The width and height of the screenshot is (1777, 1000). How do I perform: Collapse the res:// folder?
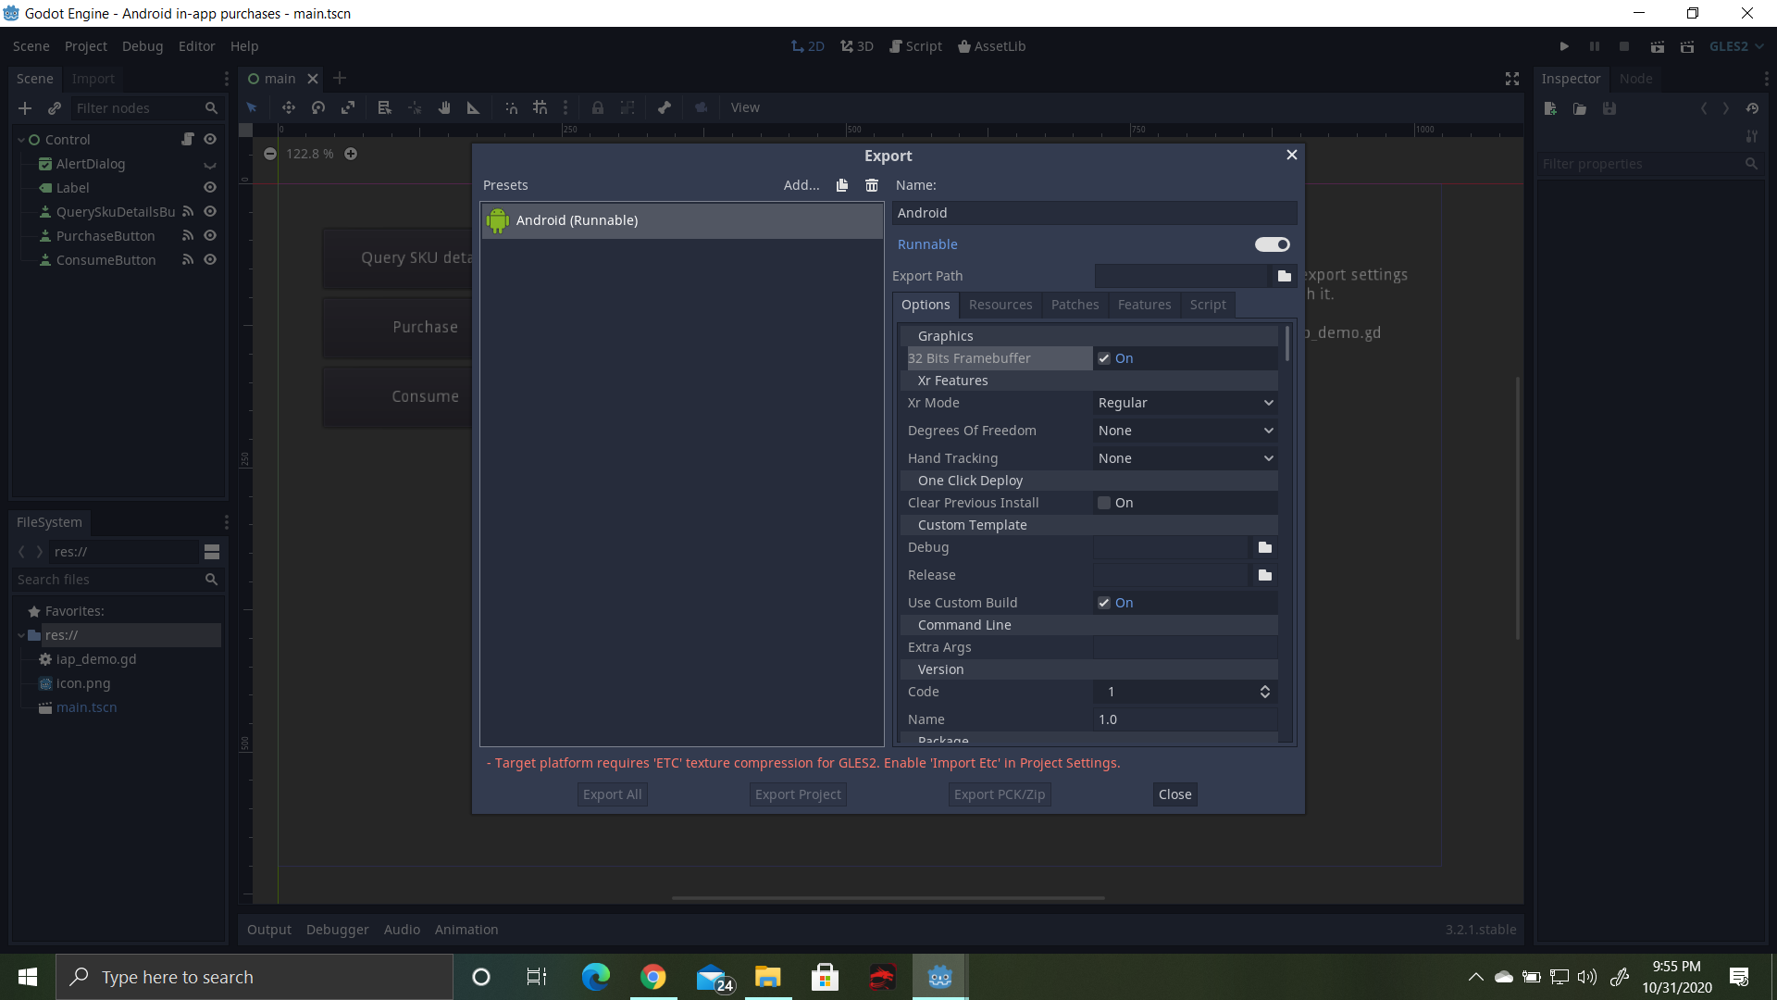coord(20,635)
